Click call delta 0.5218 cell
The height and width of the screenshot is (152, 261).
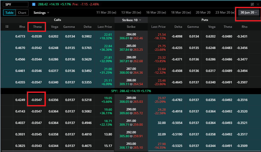point(87,100)
